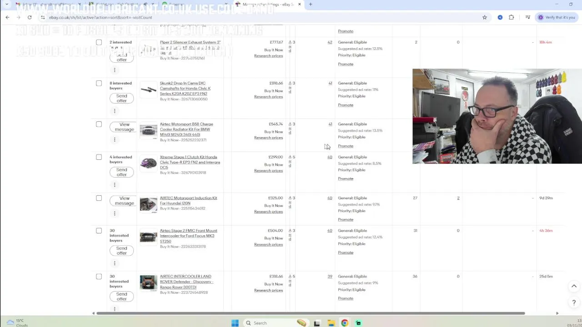Screen dimensions: 582x327
Task: Open AIRTEC Motorsport Induction Kit Hyundai link
Action: [x=188, y=201]
